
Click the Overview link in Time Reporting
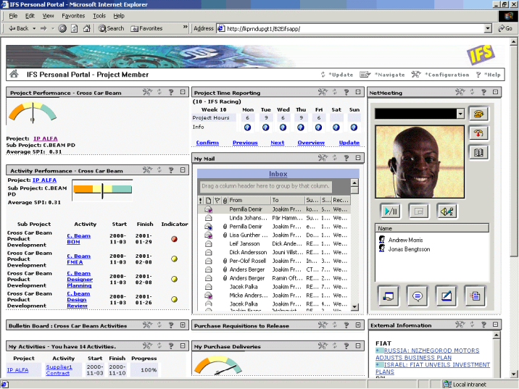tap(311, 143)
